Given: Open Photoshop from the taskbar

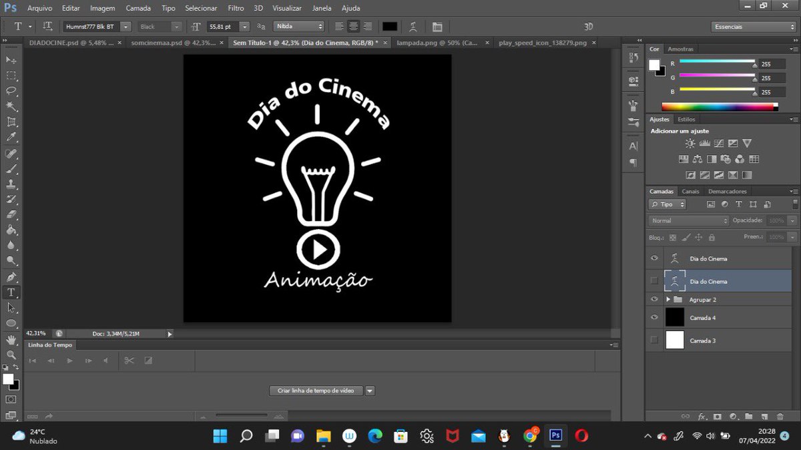Looking at the screenshot, I should click(555, 436).
